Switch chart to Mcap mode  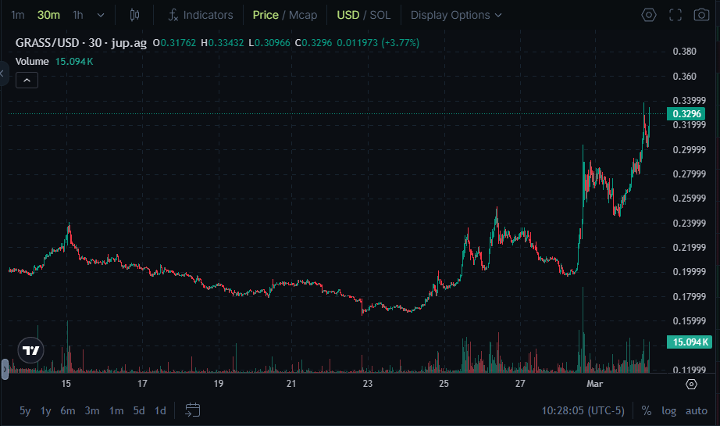click(303, 15)
